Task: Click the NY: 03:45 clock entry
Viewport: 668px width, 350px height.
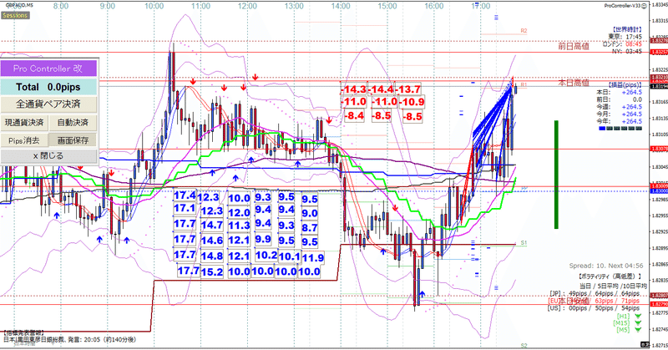Action: 627,51
